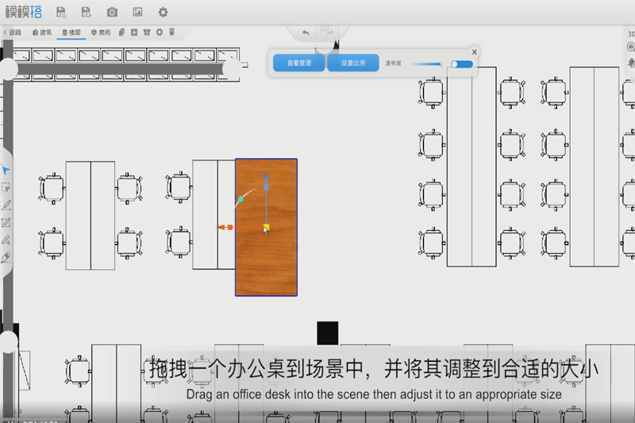The image size is (635, 423).
Task: Click the 设置比例 button
Action: (x=353, y=63)
